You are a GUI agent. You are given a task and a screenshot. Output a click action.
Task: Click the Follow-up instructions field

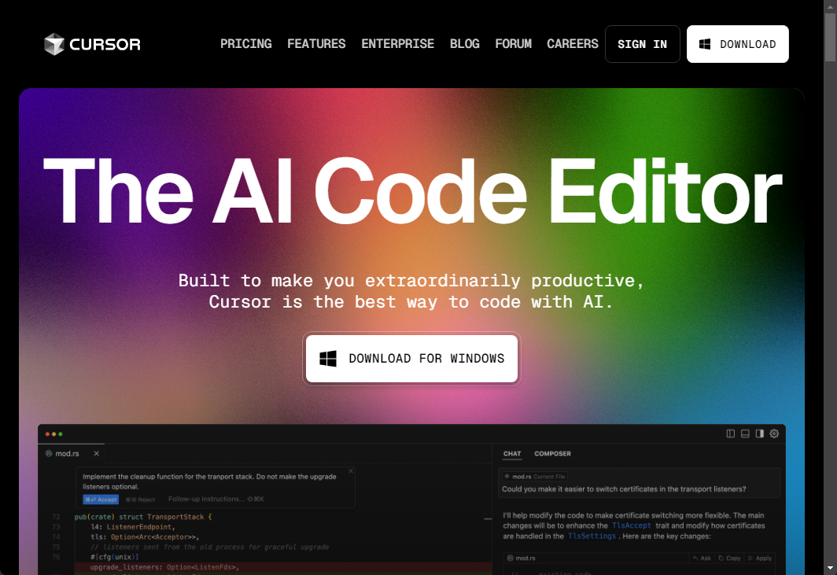216,499
